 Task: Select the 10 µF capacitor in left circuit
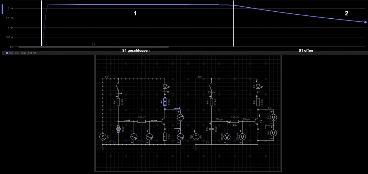click(x=118, y=129)
